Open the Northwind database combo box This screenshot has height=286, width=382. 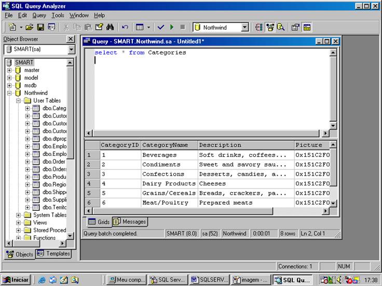245,27
